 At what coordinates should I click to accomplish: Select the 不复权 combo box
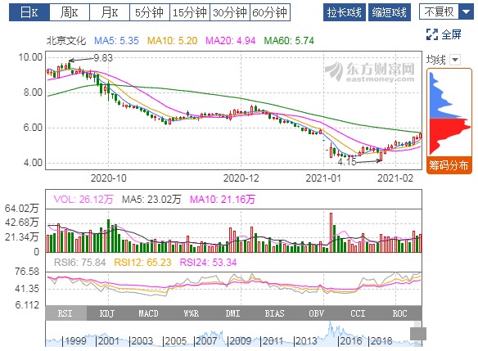(446, 12)
